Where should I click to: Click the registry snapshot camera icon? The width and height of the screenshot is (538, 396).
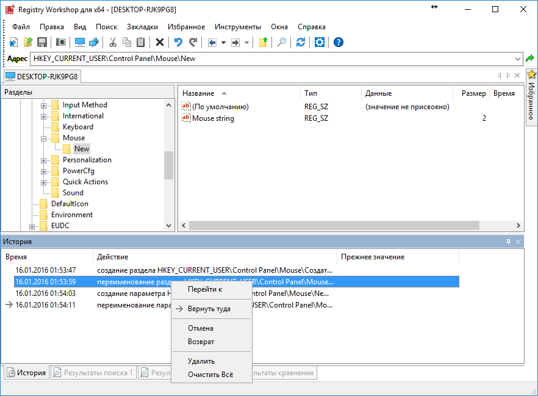click(61, 42)
